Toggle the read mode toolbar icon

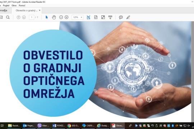coord(110,17)
